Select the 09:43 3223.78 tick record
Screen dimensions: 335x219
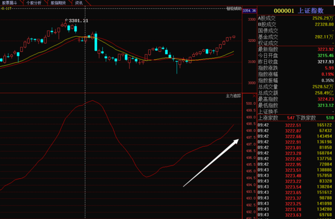click(296, 209)
